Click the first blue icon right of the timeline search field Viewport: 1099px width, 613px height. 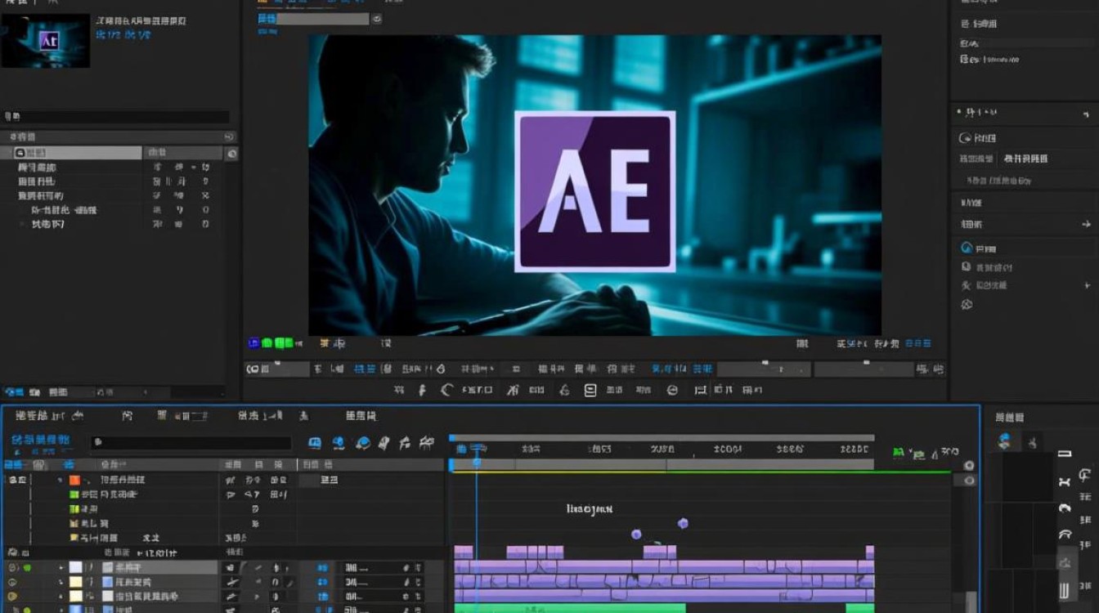(315, 443)
